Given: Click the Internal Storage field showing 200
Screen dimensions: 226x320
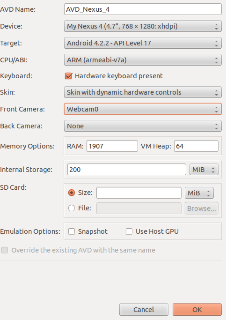Looking at the screenshot, I should pyautogui.click(x=126, y=170).
